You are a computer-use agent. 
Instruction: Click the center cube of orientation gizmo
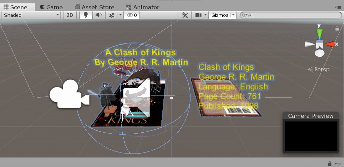click(x=320, y=44)
